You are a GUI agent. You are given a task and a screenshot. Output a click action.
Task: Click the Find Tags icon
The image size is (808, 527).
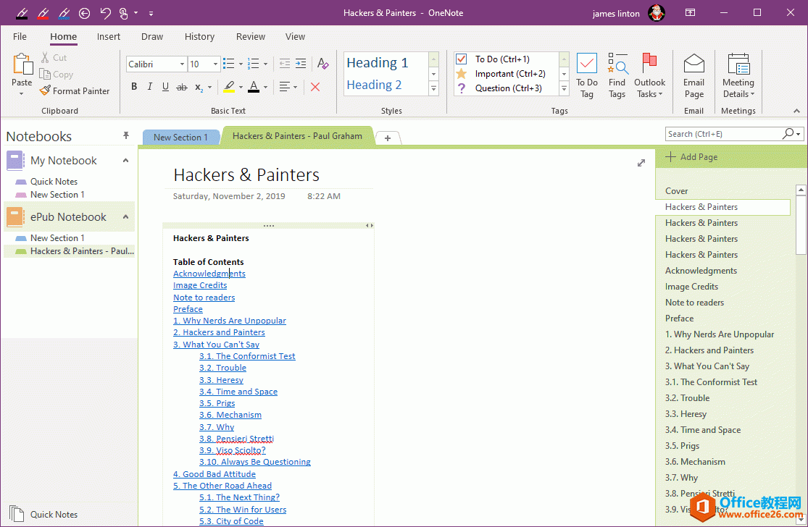click(x=617, y=72)
